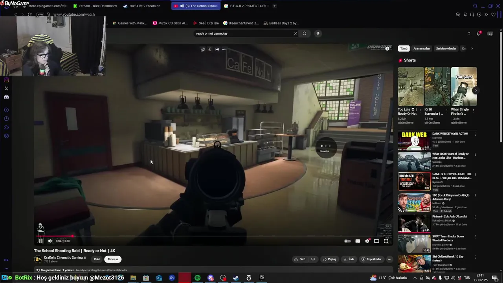Open Spotify from the taskbar
This screenshot has height=283, width=503.
[x=197, y=278]
